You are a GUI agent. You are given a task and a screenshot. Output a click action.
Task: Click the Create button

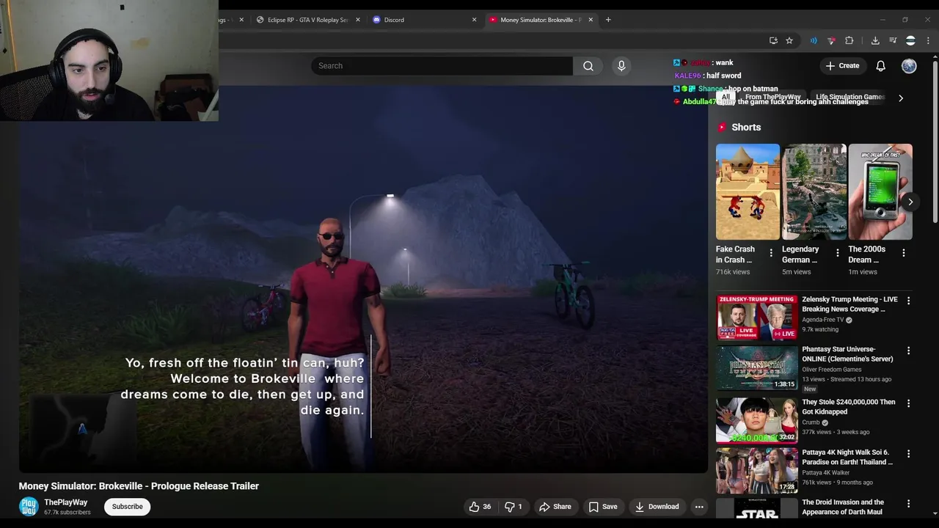(x=842, y=66)
